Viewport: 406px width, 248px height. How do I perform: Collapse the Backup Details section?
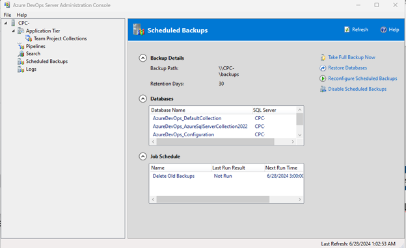pos(142,58)
